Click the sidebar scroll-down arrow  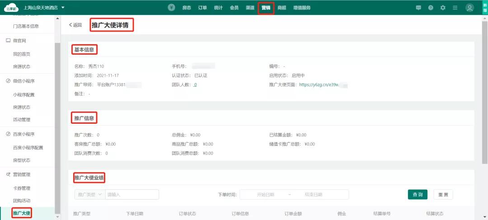point(57,216)
